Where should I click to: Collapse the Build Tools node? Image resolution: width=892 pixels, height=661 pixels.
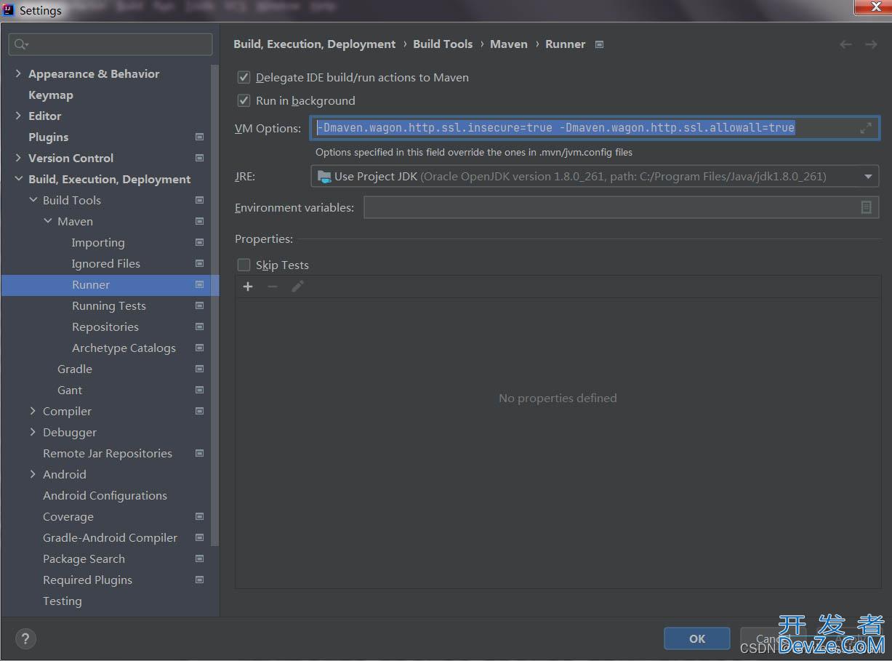tap(33, 200)
